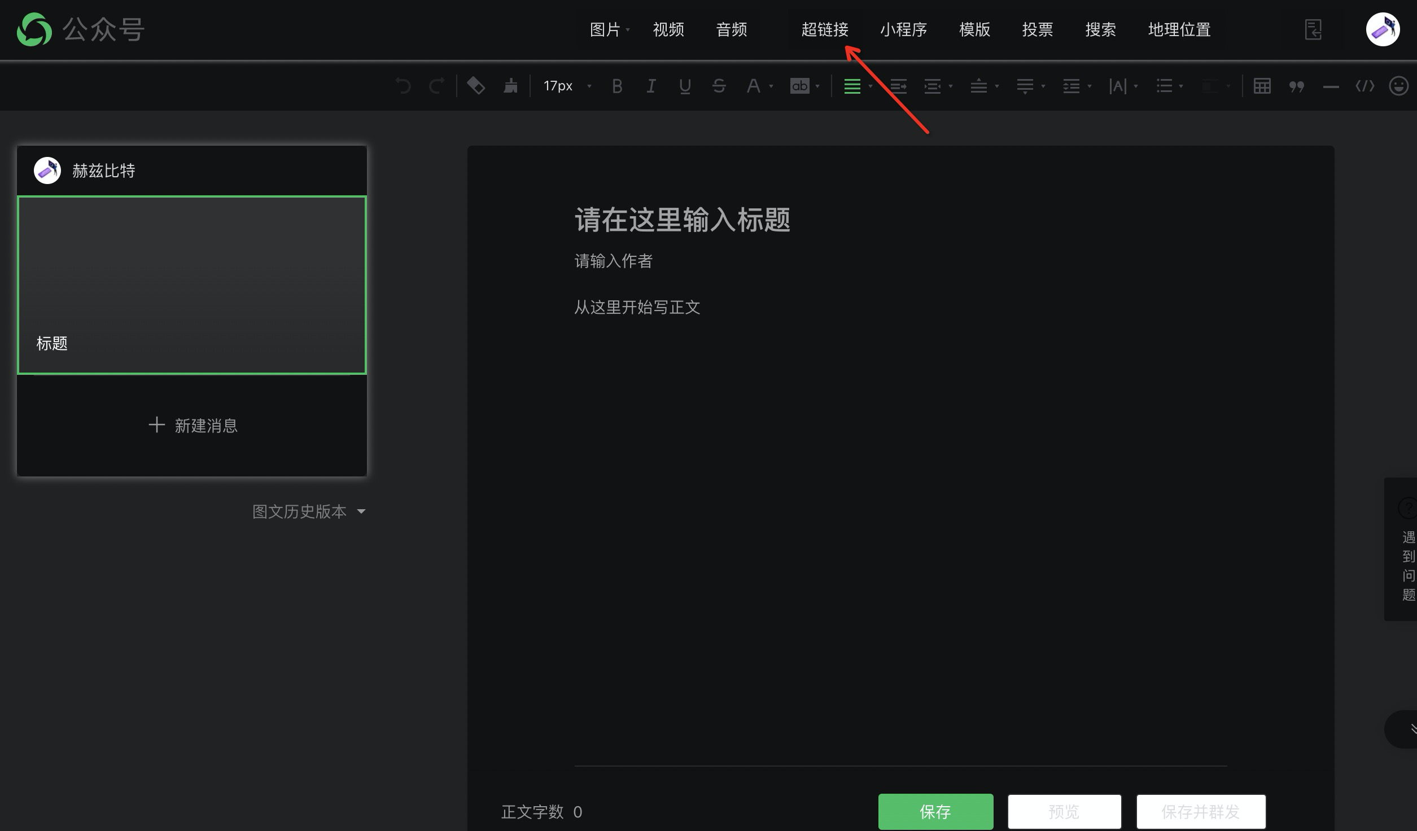
Task: Select the Format Painter icon
Action: click(510, 86)
